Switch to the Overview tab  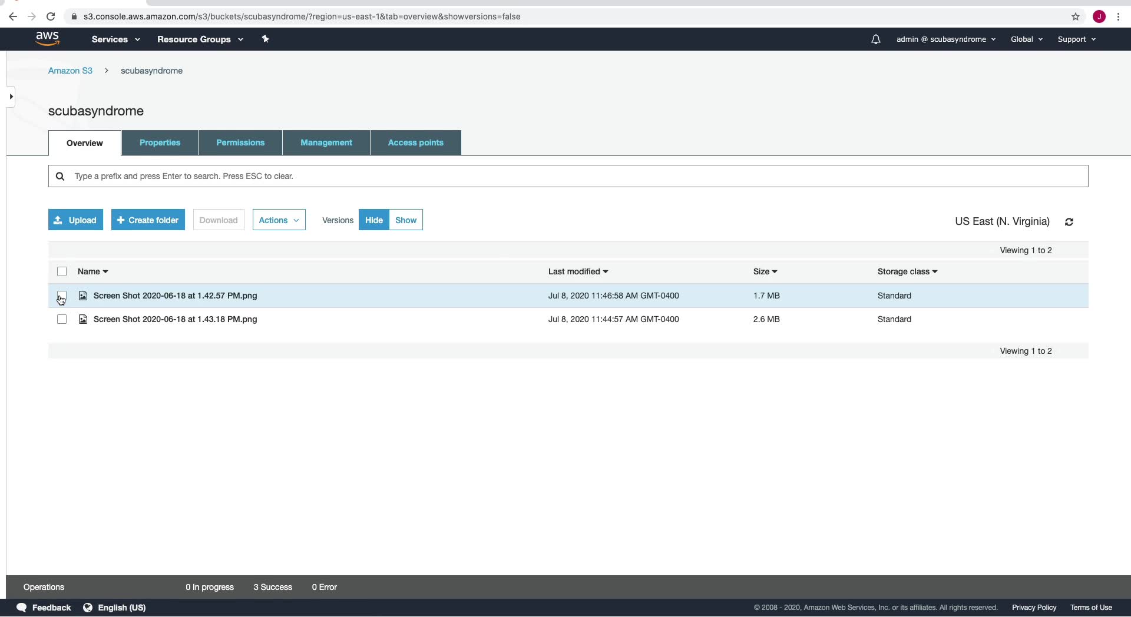tap(85, 143)
